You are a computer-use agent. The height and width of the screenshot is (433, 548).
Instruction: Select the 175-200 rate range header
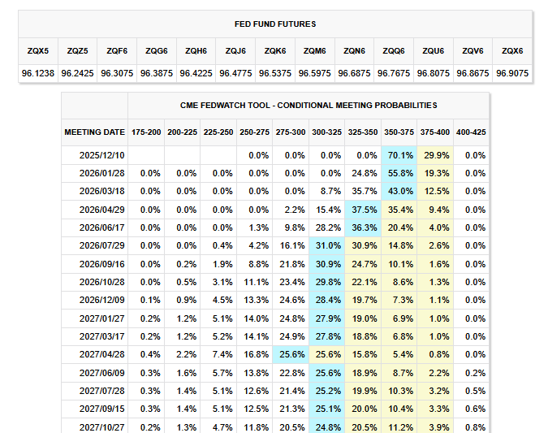146,132
